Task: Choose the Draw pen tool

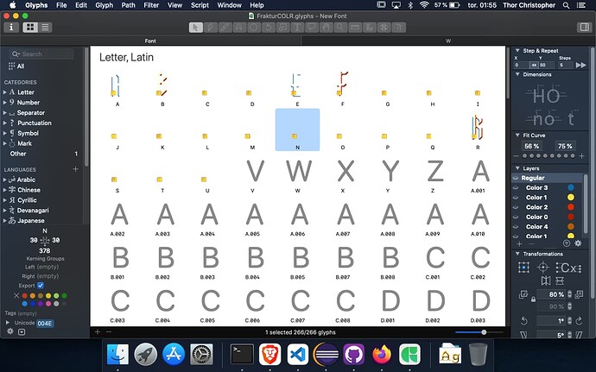Action: [x=210, y=28]
